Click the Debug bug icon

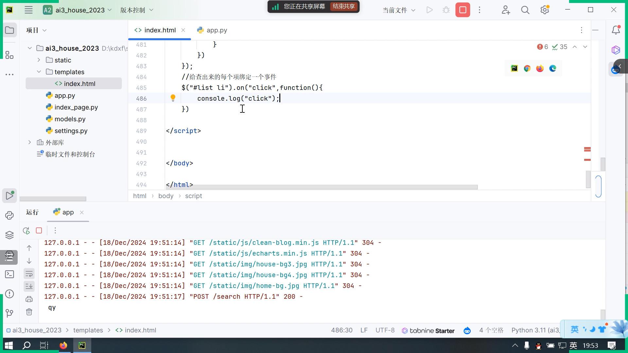click(x=446, y=10)
